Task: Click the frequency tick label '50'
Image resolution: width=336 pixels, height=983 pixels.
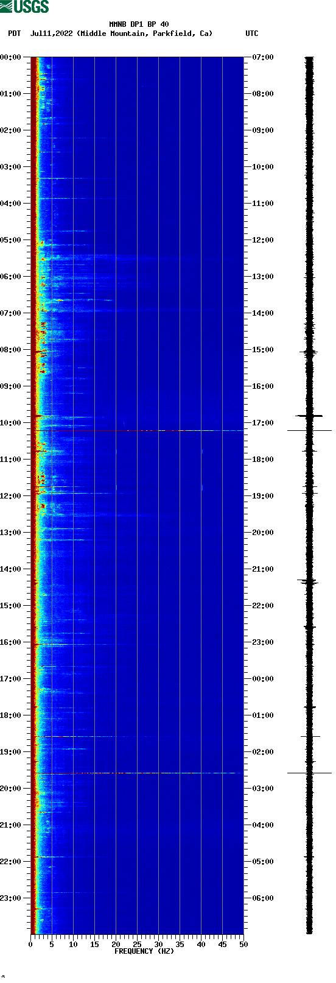Action: click(243, 945)
